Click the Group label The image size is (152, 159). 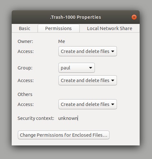tap(25, 68)
